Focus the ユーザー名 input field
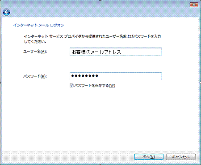Viewport: 201px width, 165px height. coord(116,52)
